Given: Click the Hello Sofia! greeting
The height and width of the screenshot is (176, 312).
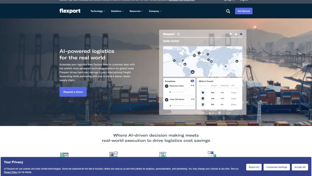Looking at the screenshot, I should (171, 41).
